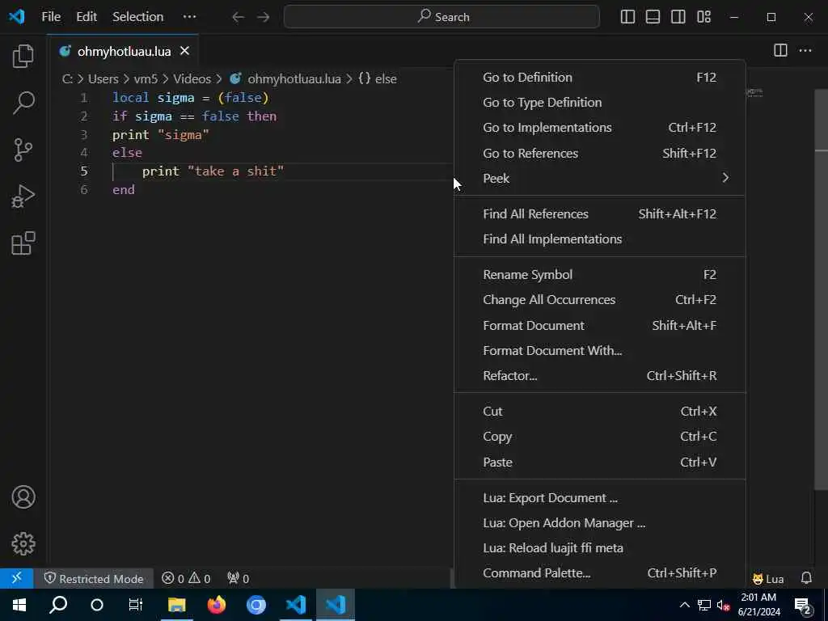828x621 pixels.
Task: Click the VS Code logo icon
Action: pos(16,16)
